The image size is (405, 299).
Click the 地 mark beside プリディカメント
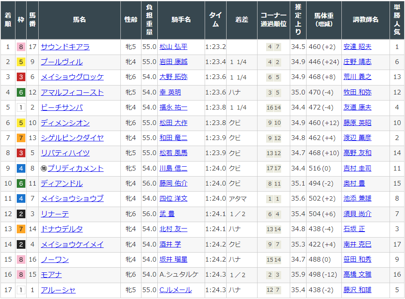(44, 168)
